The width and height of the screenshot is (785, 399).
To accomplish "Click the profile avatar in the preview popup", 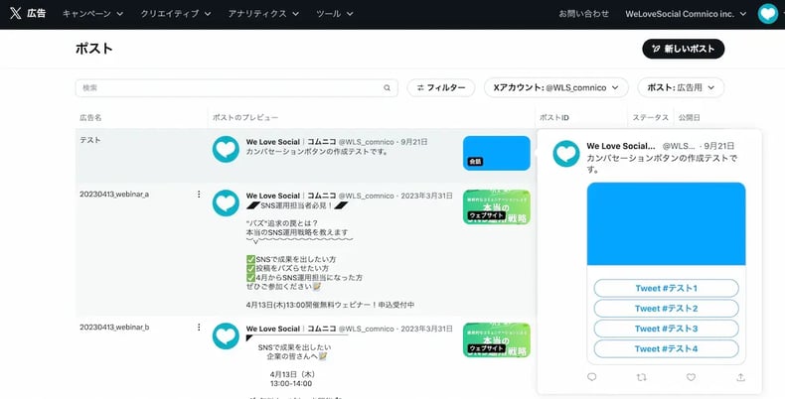I will click(566, 154).
